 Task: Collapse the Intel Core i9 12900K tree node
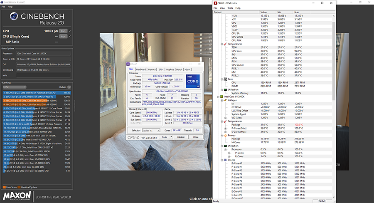pos(218,97)
